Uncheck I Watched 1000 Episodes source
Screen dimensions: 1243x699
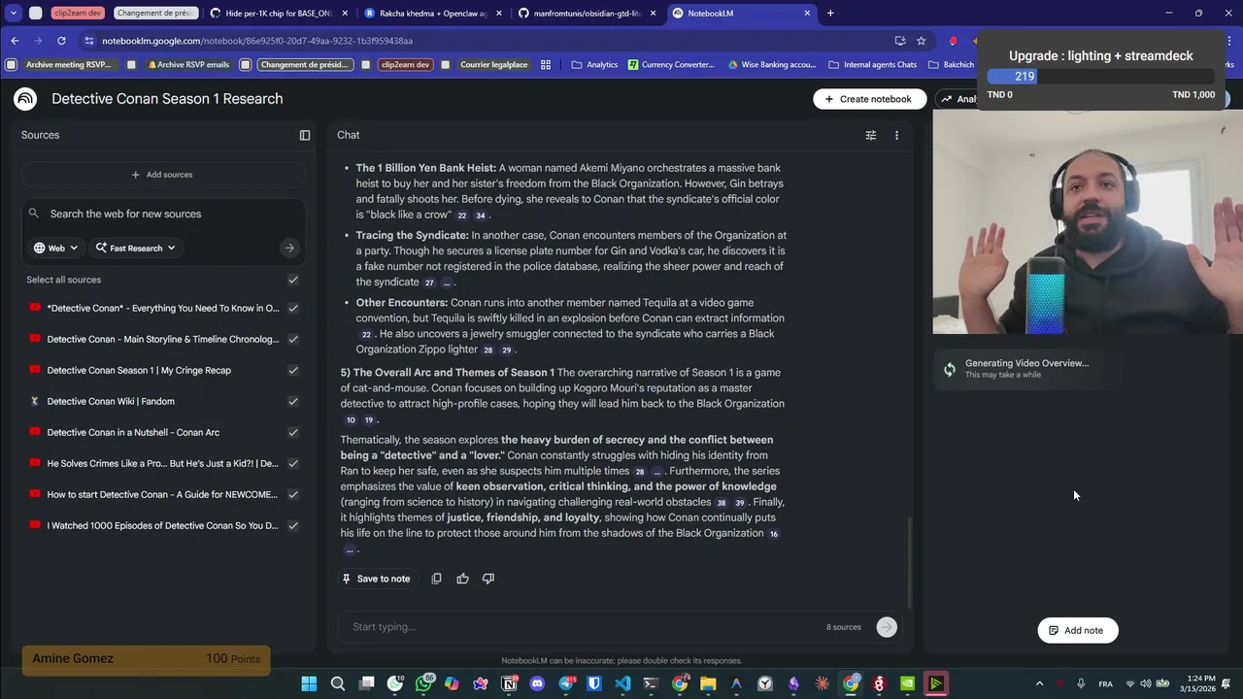point(293,525)
